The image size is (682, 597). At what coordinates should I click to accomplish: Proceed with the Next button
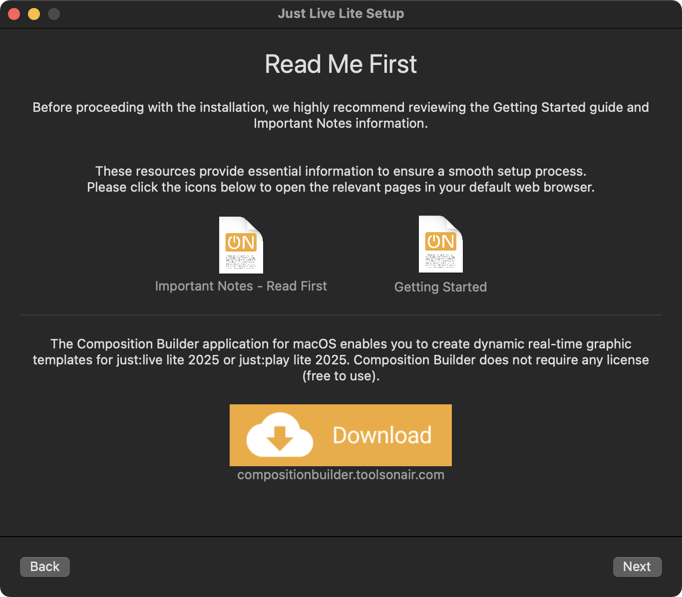(637, 567)
